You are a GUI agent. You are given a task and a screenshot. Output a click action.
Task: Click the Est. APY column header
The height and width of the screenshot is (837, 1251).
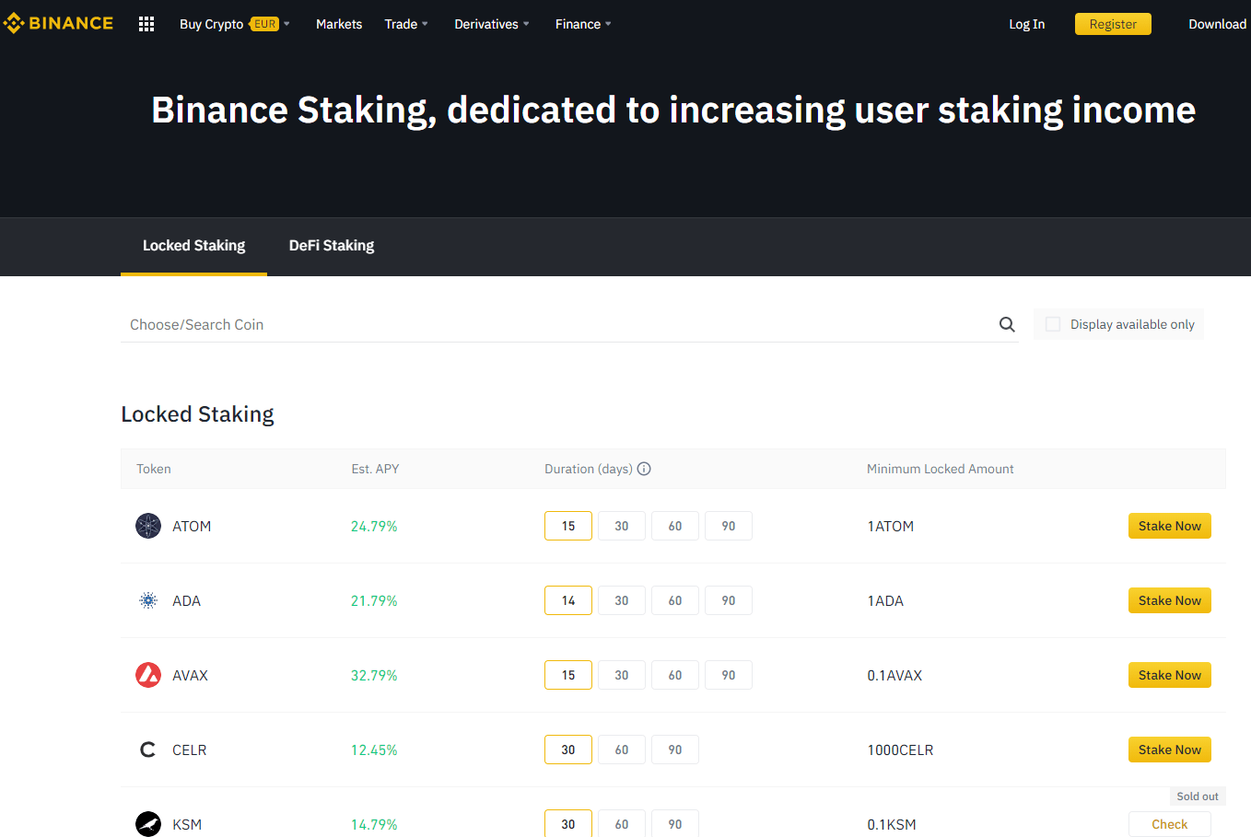click(375, 469)
